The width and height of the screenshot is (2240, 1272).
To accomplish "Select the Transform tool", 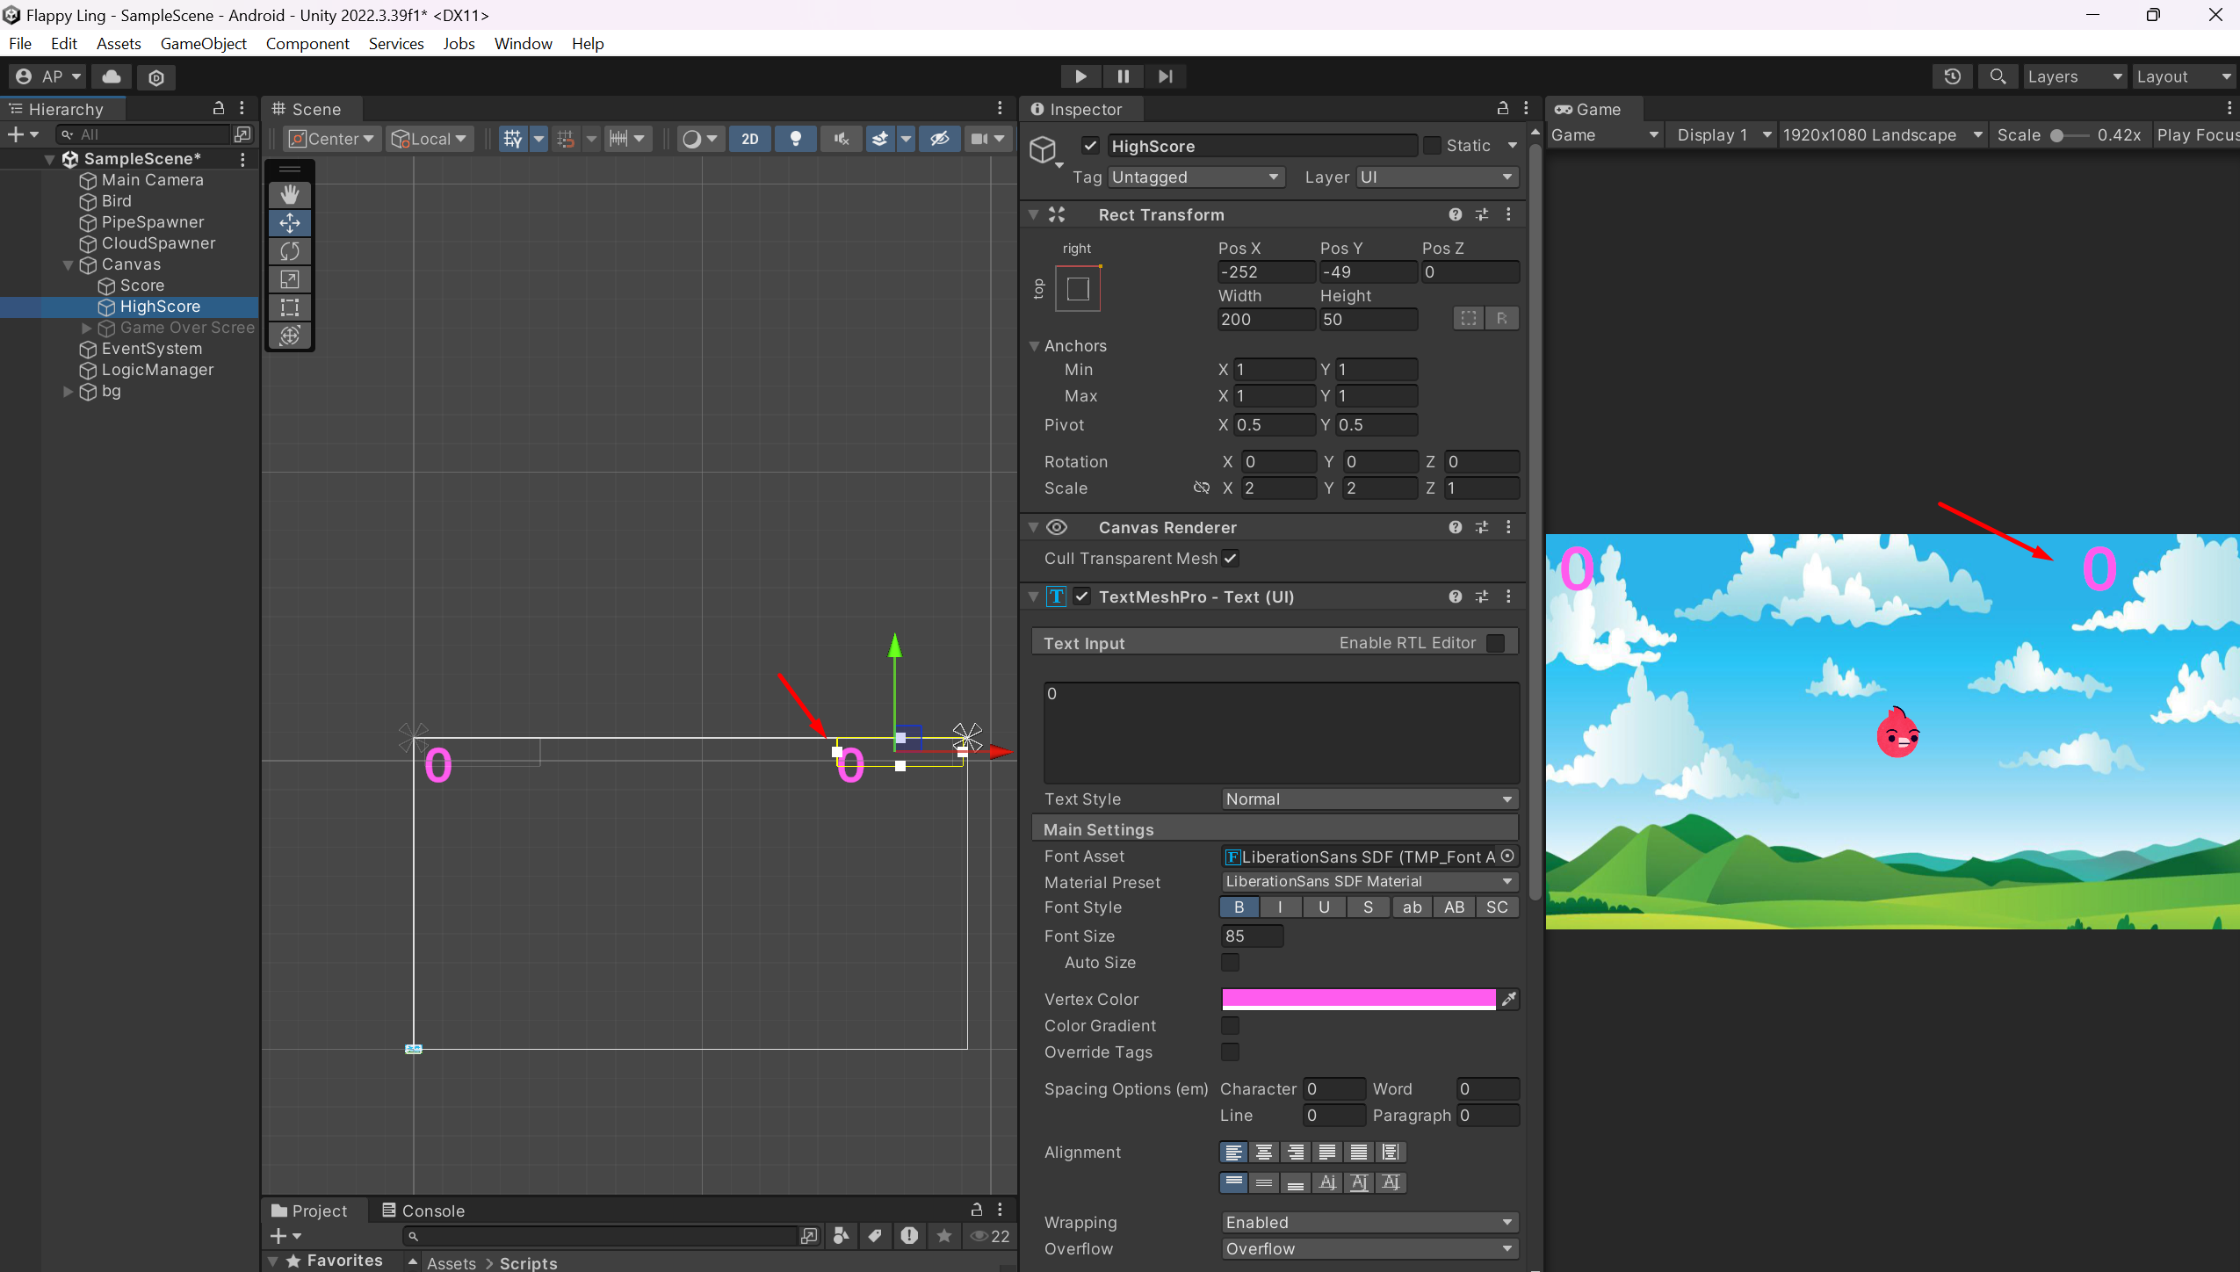I will pyautogui.click(x=289, y=336).
